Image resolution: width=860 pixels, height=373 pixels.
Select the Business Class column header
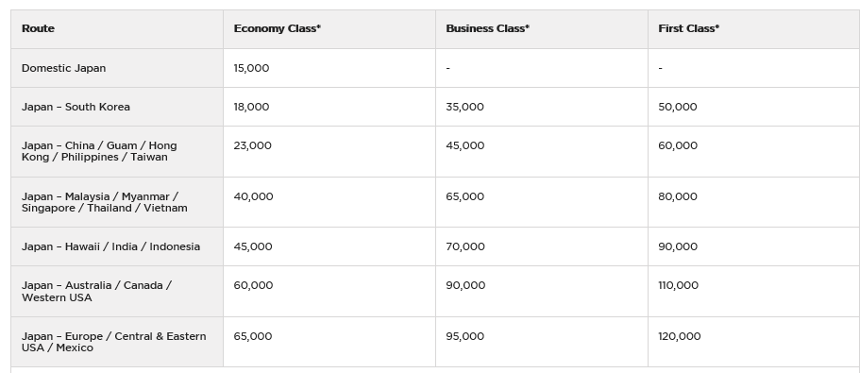click(x=488, y=28)
